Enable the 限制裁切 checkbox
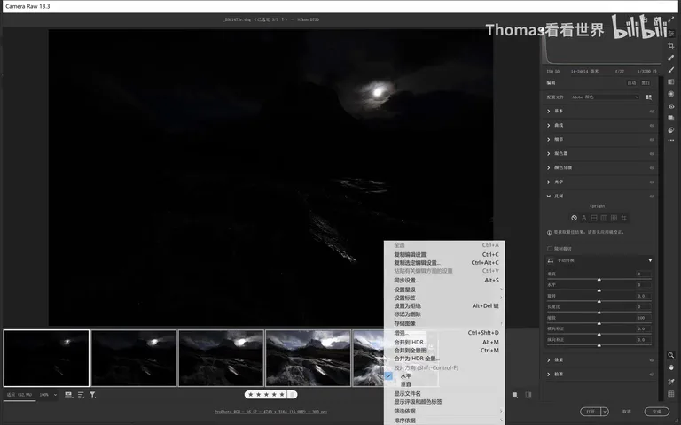 point(550,249)
